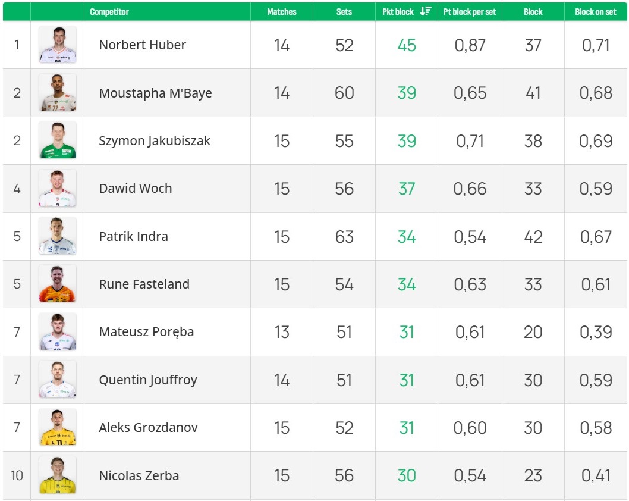Sort by Pt block per set header
629x501 pixels.
[x=470, y=12]
